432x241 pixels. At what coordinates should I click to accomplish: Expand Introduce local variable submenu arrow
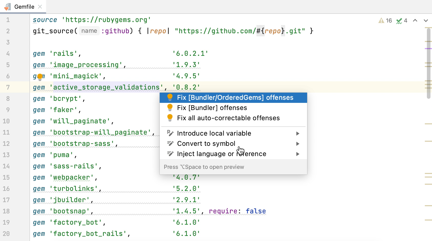pos(298,134)
